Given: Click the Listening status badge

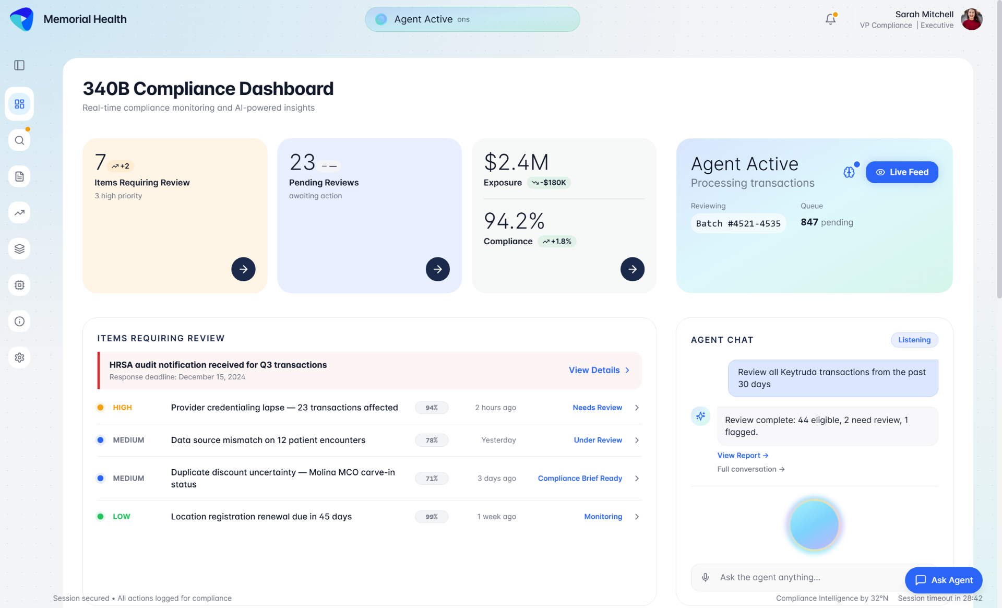Looking at the screenshot, I should point(914,340).
